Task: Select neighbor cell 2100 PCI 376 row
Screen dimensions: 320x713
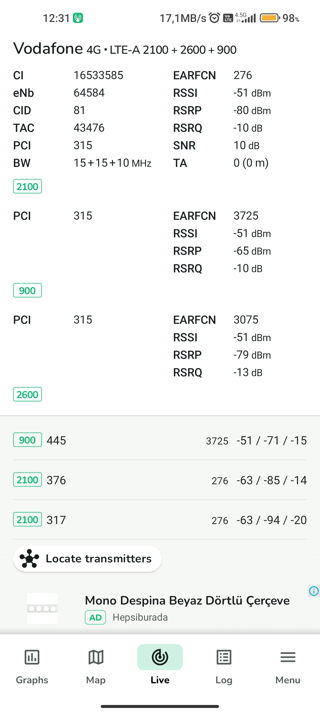Action: [x=160, y=480]
